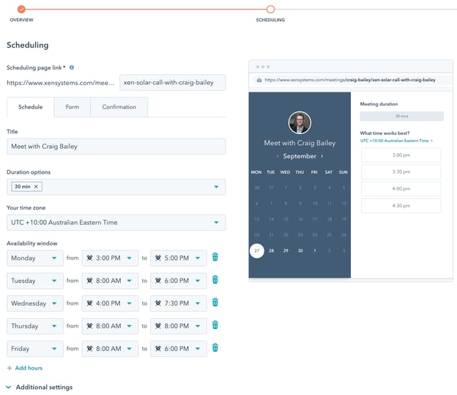Switch to the Form tab
The image size is (457, 395).
pyautogui.click(x=72, y=107)
